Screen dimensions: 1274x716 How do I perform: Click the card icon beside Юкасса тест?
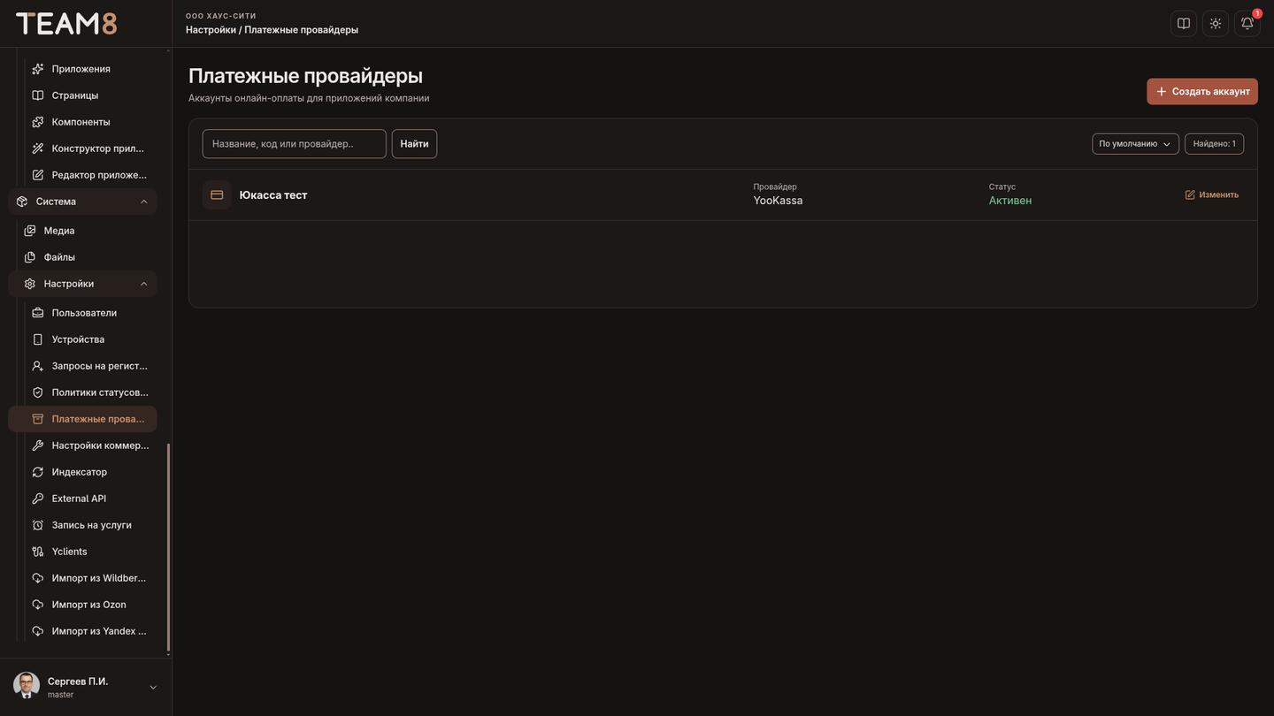(217, 194)
